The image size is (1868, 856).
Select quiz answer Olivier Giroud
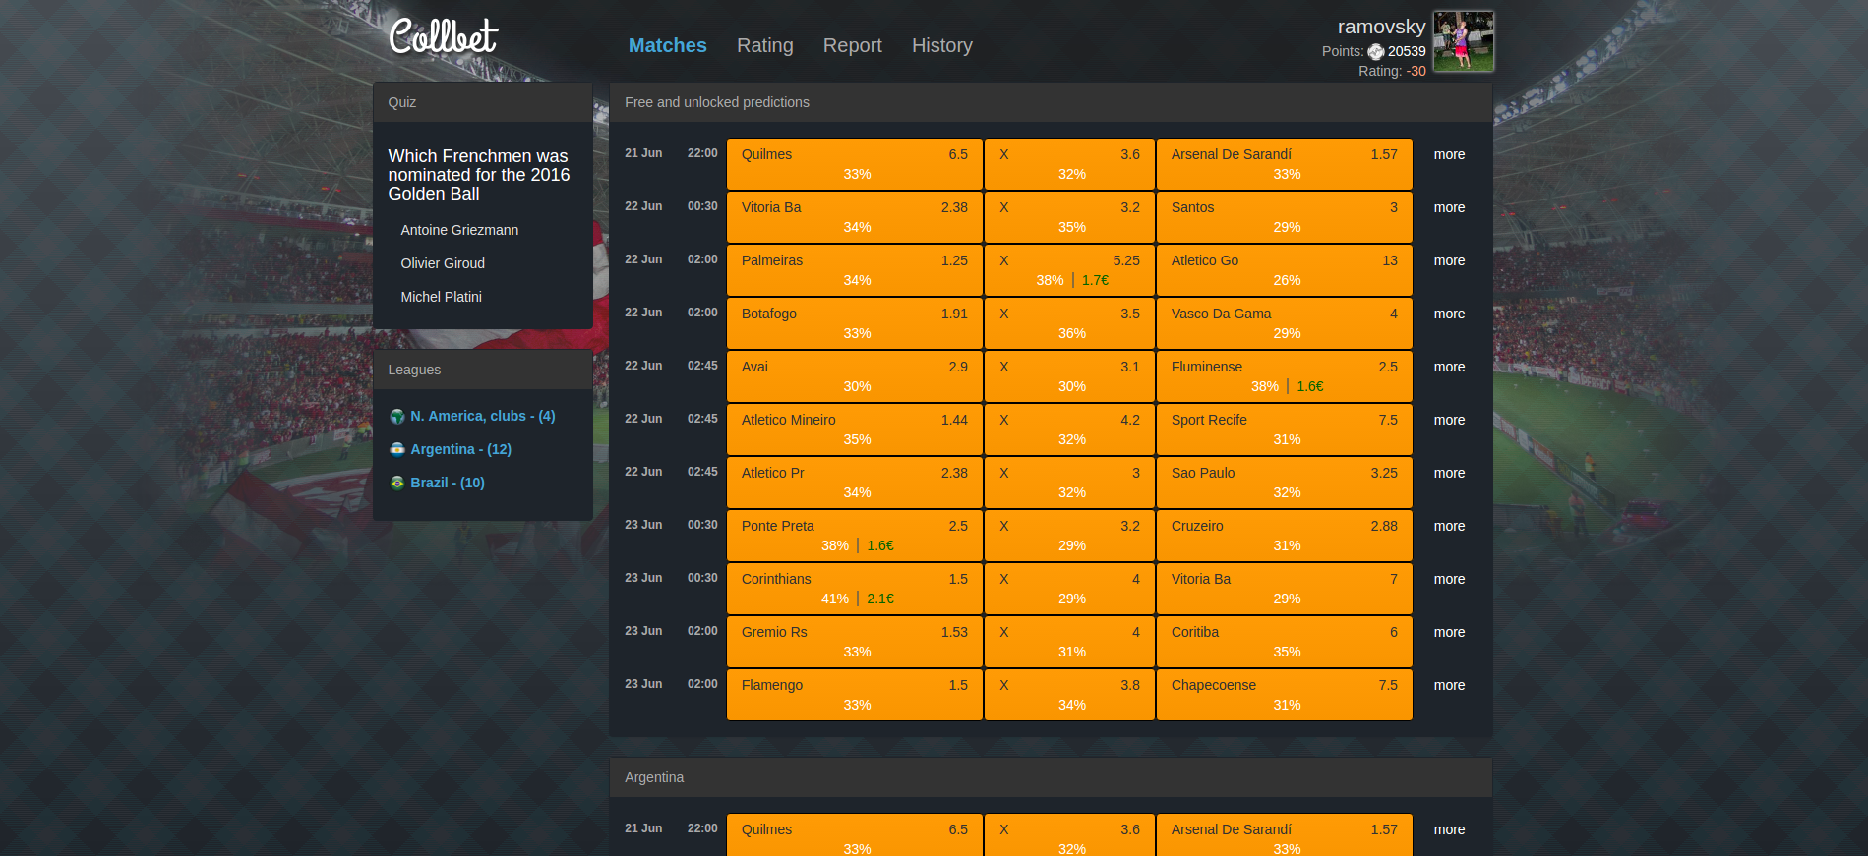(x=443, y=263)
